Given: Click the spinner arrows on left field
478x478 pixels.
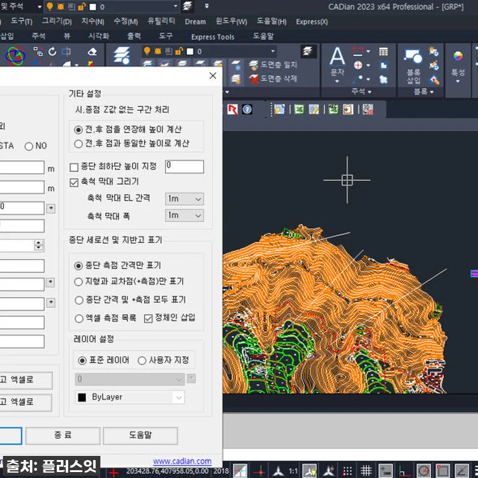Looking at the screenshot, I should tap(39, 246).
